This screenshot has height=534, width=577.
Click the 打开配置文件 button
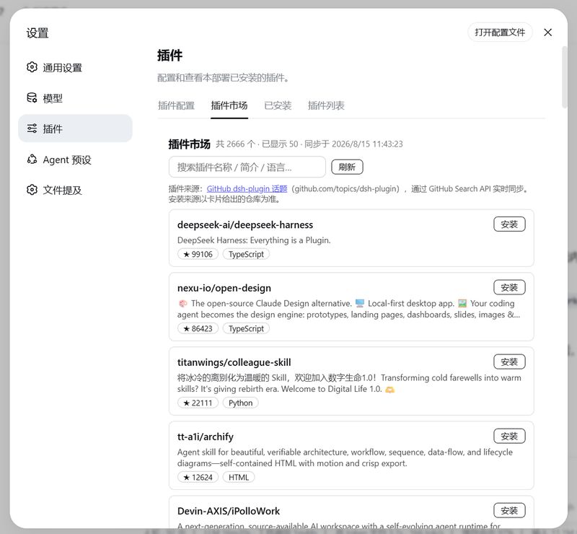[x=500, y=32]
